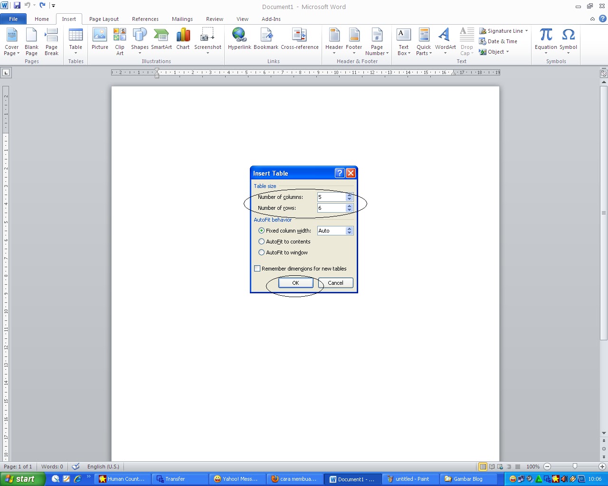Open Quick Parts menu

[424, 42]
